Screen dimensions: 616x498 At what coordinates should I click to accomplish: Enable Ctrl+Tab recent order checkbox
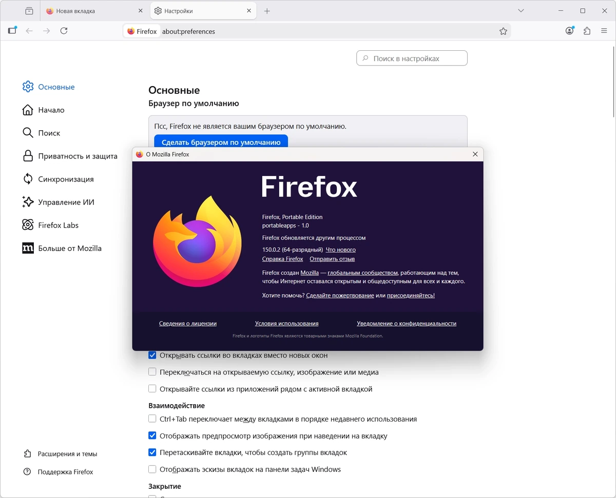[x=152, y=419]
